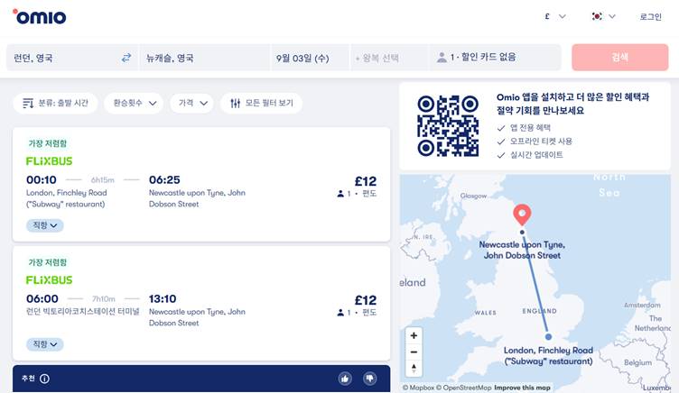Expand the 가격 filter dropdown
Image resolution: width=679 pixels, height=393 pixels.
192,103
